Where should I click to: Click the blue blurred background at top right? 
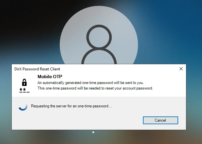[x=174, y=19]
